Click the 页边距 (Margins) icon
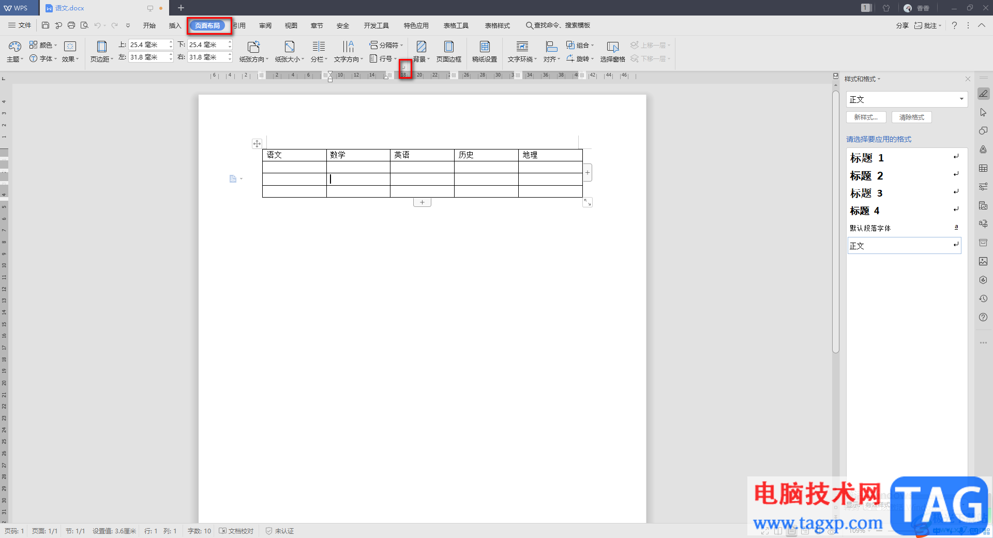Image resolution: width=993 pixels, height=538 pixels. (102, 47)
